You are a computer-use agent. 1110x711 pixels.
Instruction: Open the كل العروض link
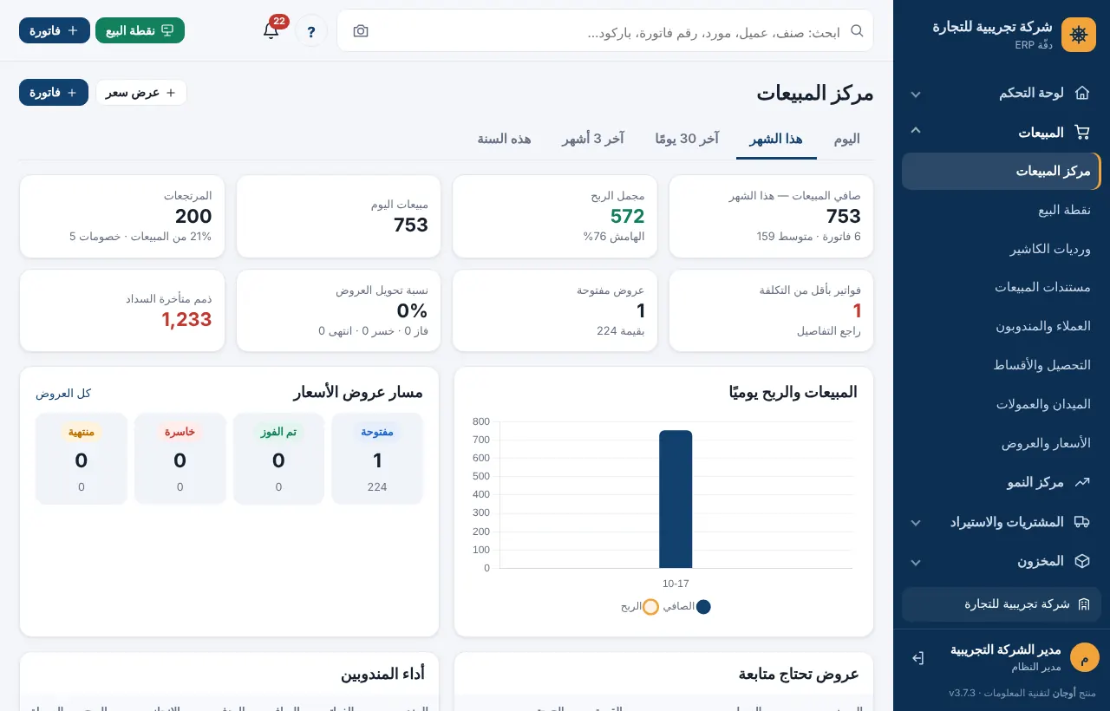click(x=63, y=394)
